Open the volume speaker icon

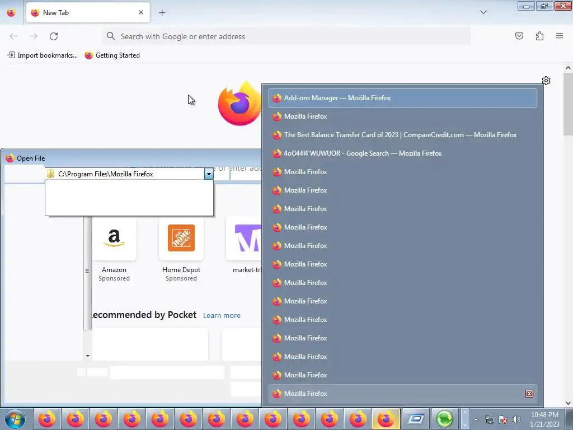[x=516, y=419]
